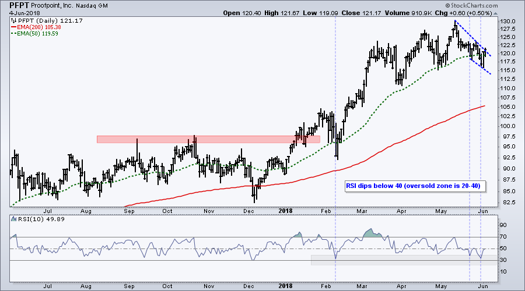Click the RSI 90 level axis label
This screenshot has height=291, width=525.
503,225
